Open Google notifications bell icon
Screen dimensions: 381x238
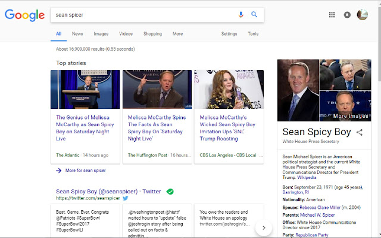(x=347, y=15)
